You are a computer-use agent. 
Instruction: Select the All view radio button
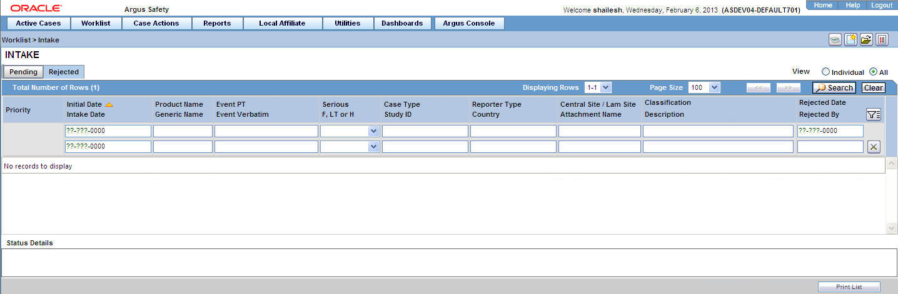pos(874,72)
